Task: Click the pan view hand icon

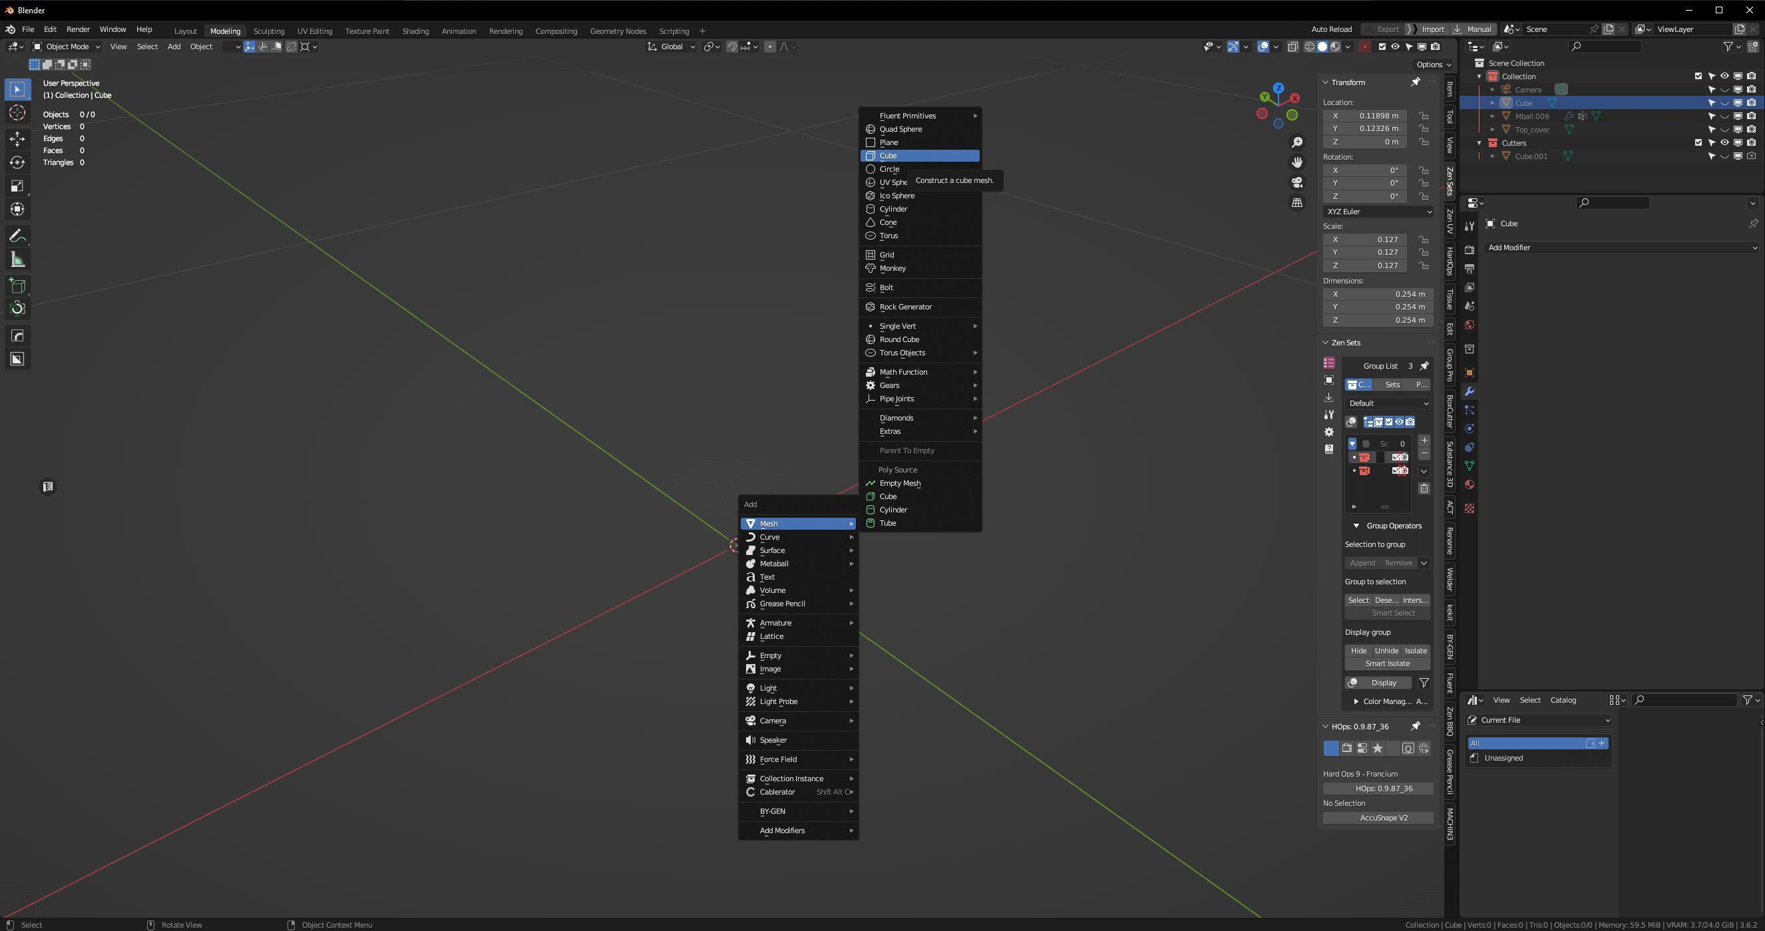Action: tap(1297, 162)
